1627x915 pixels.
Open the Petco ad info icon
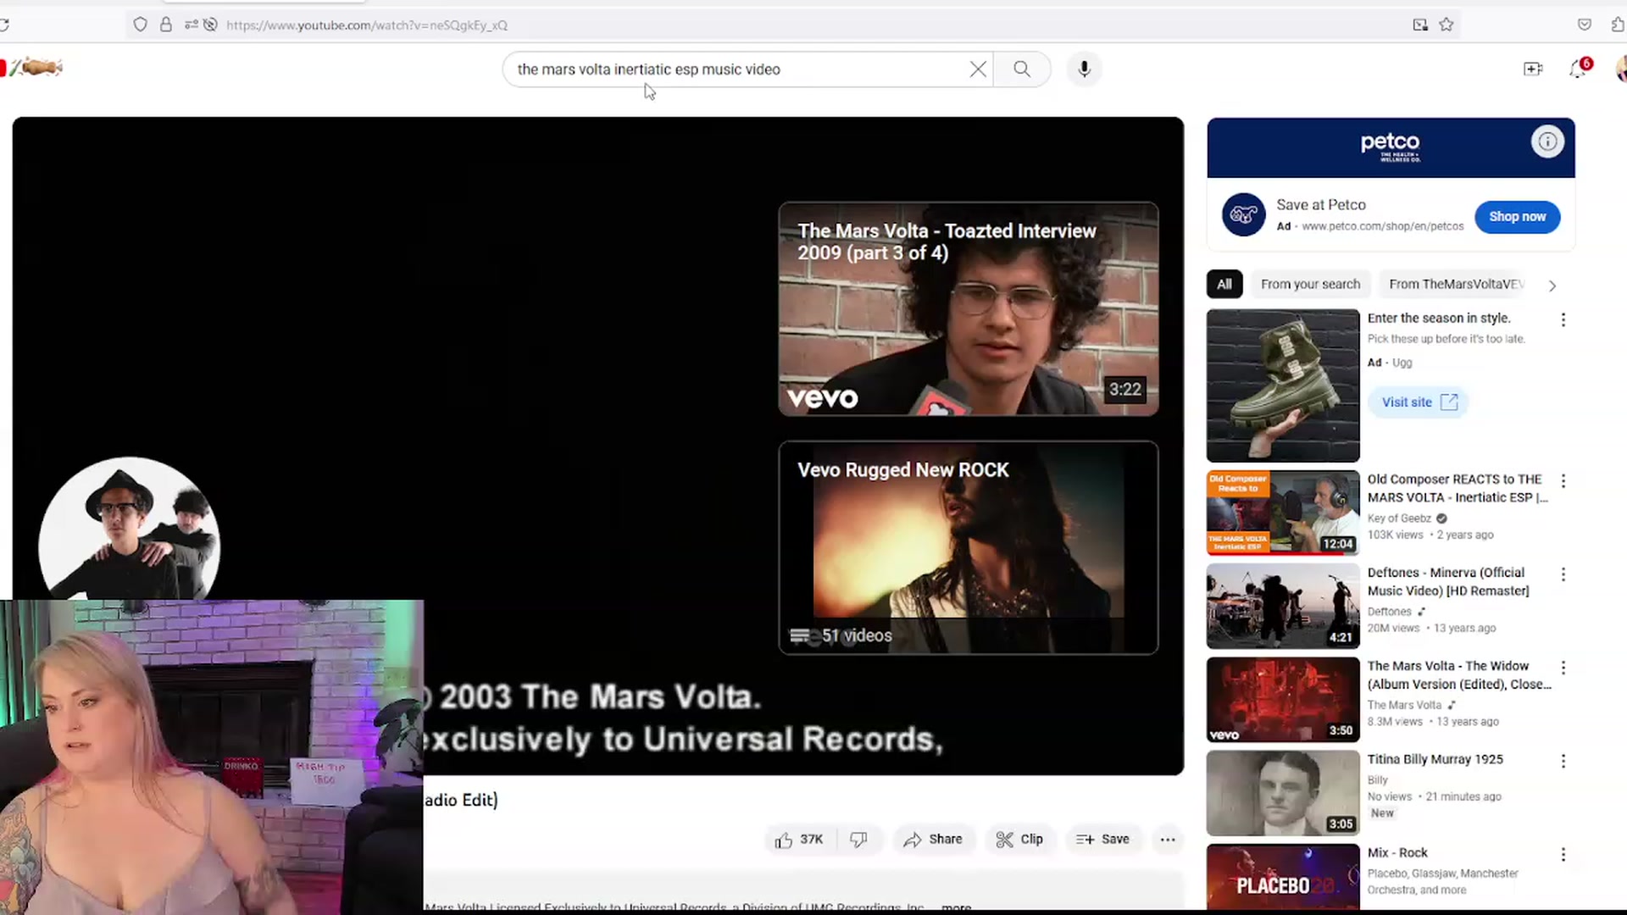[1547, 141]
